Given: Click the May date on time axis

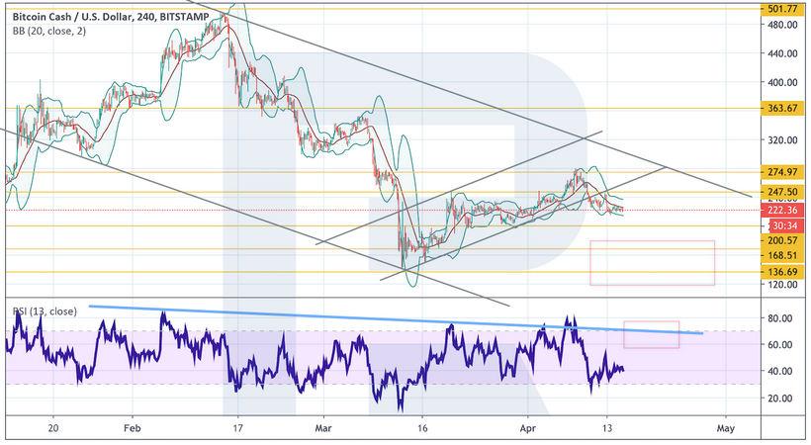Looking at the screenshot, I should [726, 428].
